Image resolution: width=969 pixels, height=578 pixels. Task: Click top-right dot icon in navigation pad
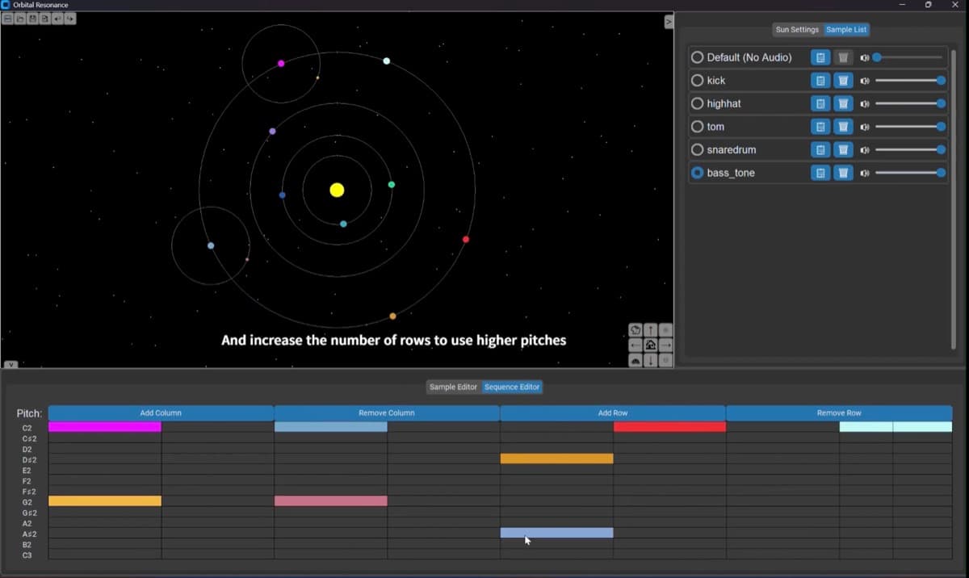(666, 330)
